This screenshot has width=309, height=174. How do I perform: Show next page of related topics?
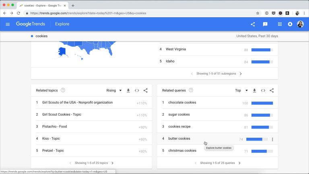click(113, 163)
